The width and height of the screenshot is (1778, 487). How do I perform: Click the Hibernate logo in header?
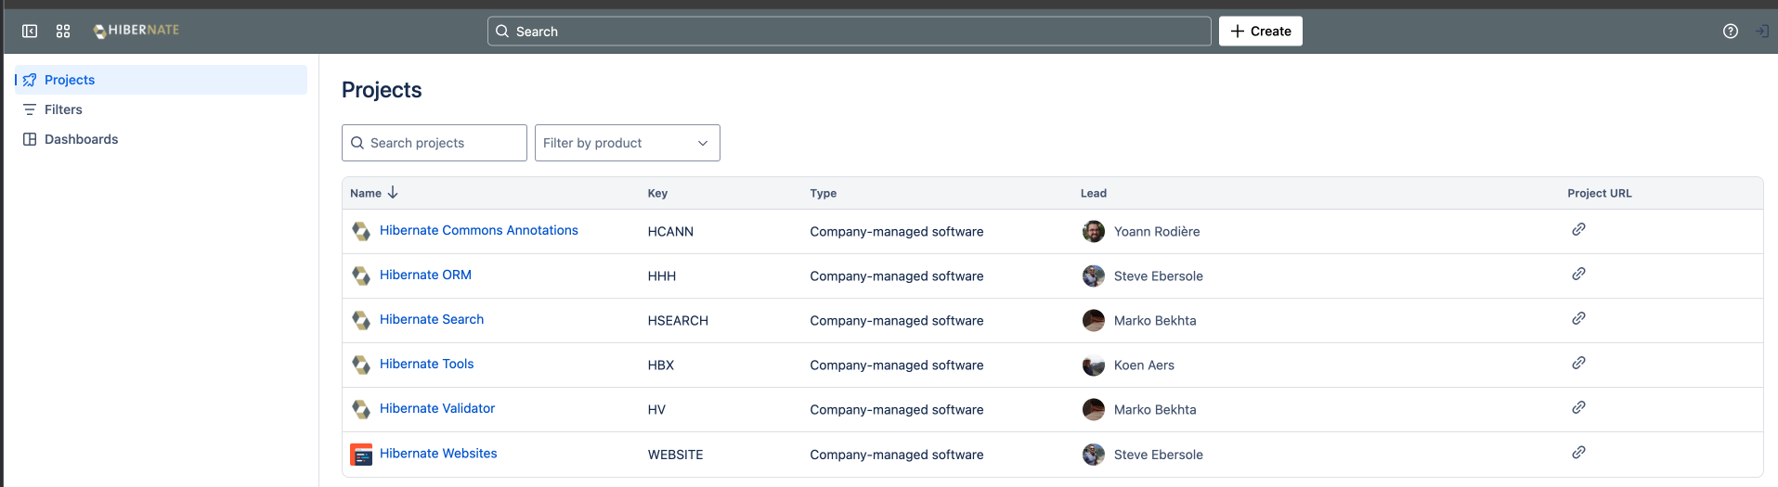[x=136, y=31]
